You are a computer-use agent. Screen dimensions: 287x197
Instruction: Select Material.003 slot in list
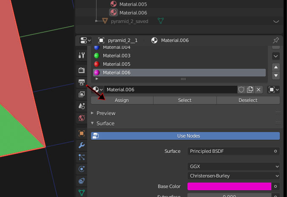tap(179, 56)
